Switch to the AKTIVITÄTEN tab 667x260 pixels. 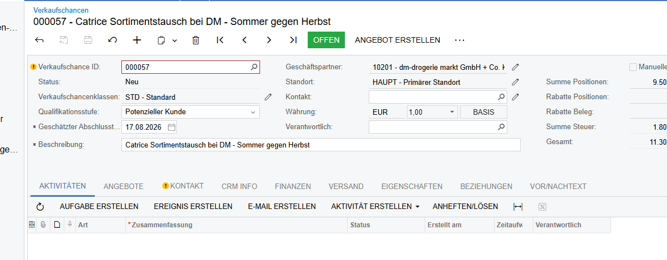(63, 186)
